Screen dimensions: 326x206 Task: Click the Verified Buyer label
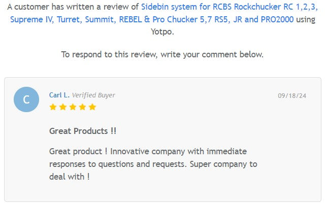point(93,95)
